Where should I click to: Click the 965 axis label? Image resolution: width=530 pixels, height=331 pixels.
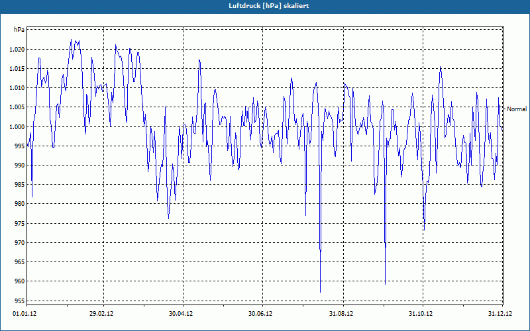20,262
